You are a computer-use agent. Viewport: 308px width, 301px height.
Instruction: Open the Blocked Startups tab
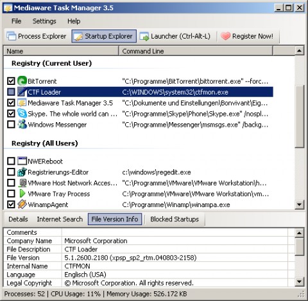pos(175,219)
